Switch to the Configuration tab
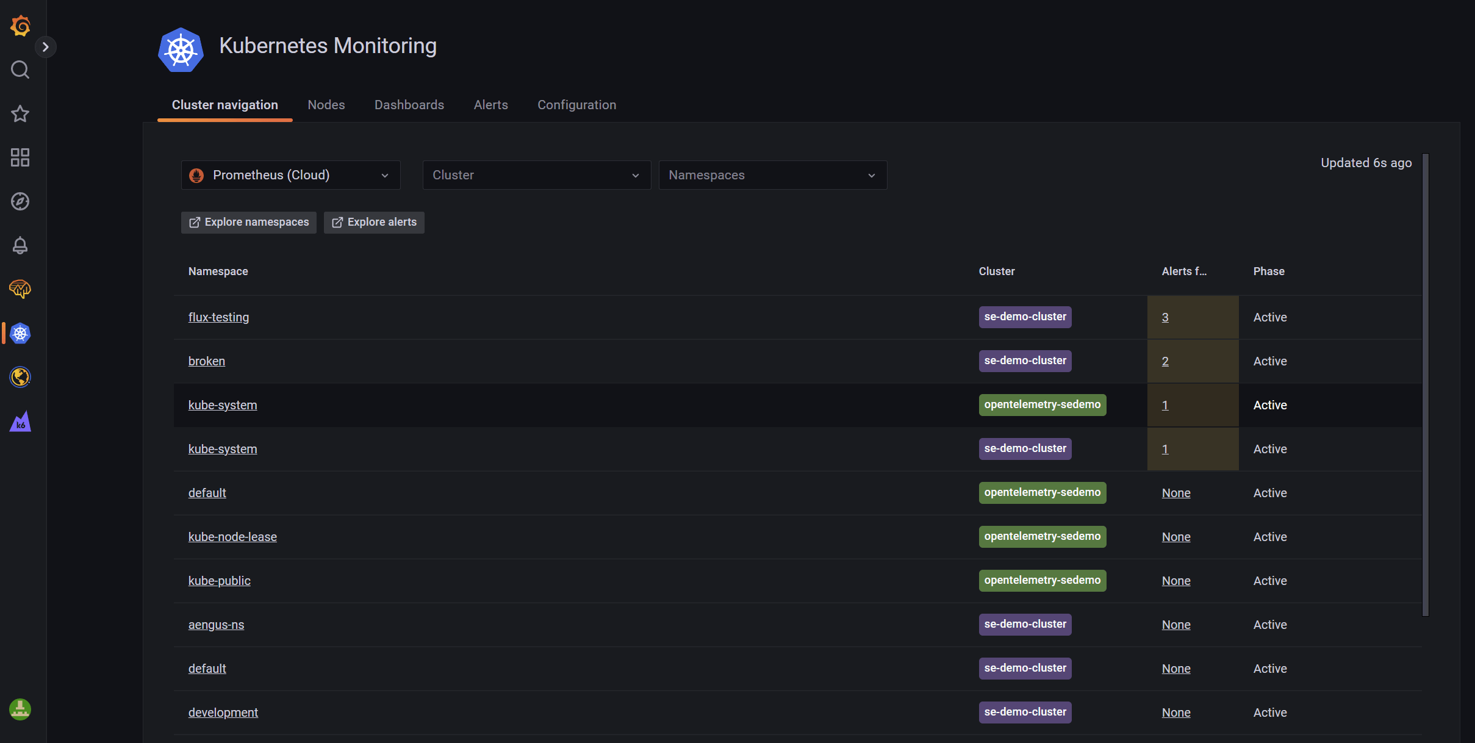This screenshot has width=1475, height=743. (577, 105)
